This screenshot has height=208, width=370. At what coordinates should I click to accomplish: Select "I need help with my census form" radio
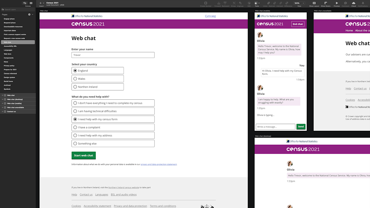(75, 119)
